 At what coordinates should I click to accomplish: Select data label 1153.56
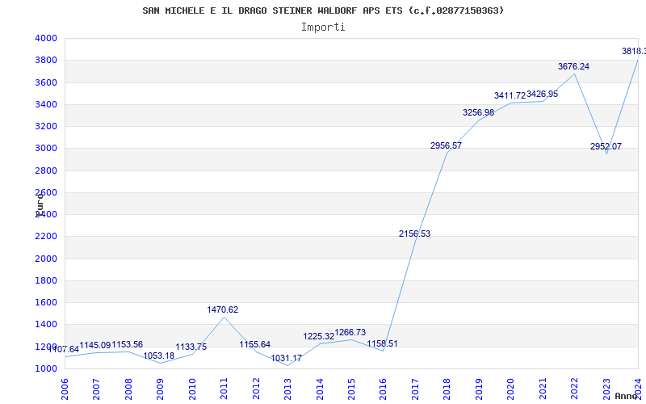(x=128, y=345)
